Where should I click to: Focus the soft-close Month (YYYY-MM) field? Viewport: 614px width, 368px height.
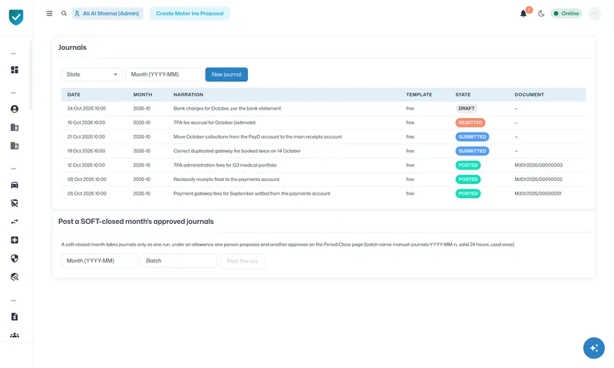100,261
